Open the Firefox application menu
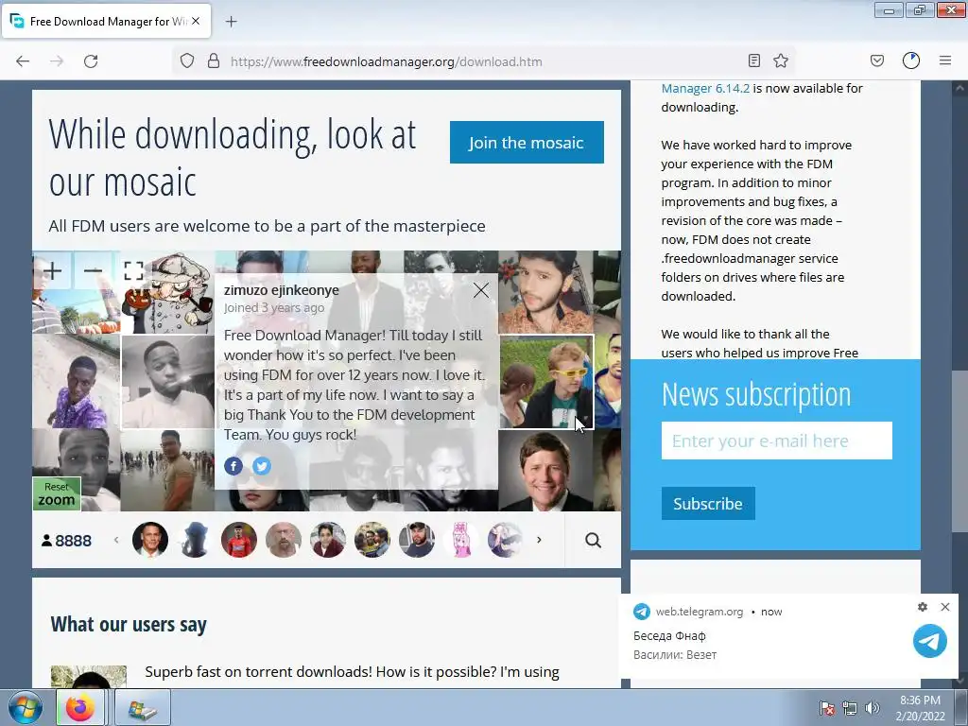Screen dimensions: 968x726 pos(945,60)
